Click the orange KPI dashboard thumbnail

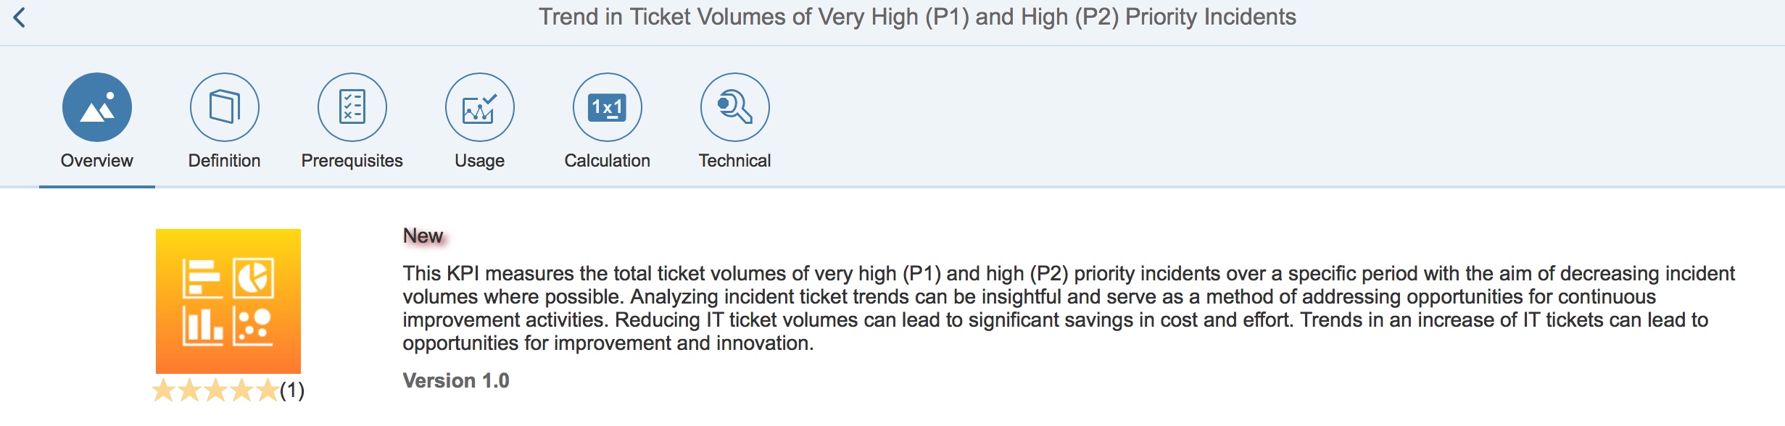click(x=228, y=301)
